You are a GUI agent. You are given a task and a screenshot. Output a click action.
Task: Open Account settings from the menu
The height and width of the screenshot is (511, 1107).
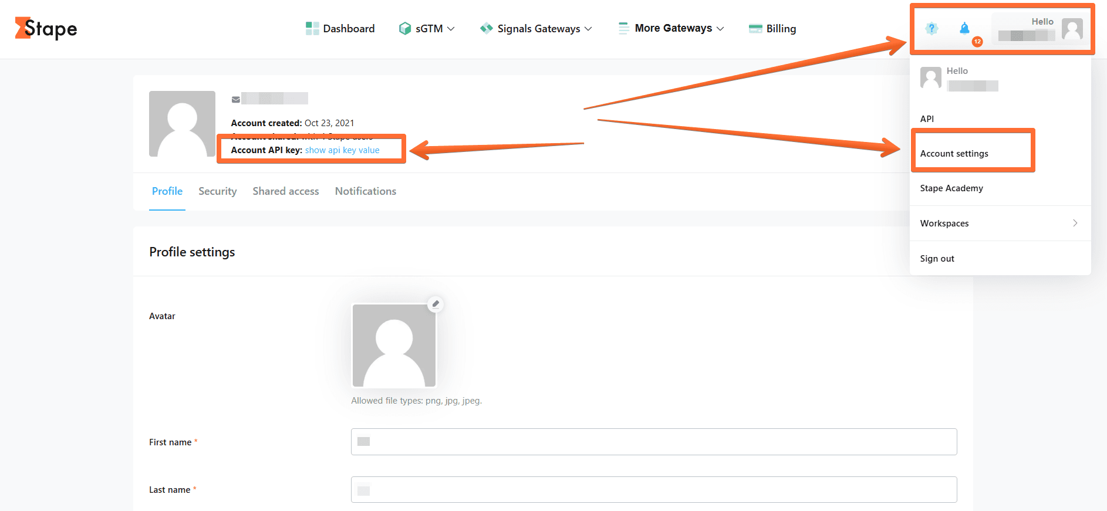point(954,153)
